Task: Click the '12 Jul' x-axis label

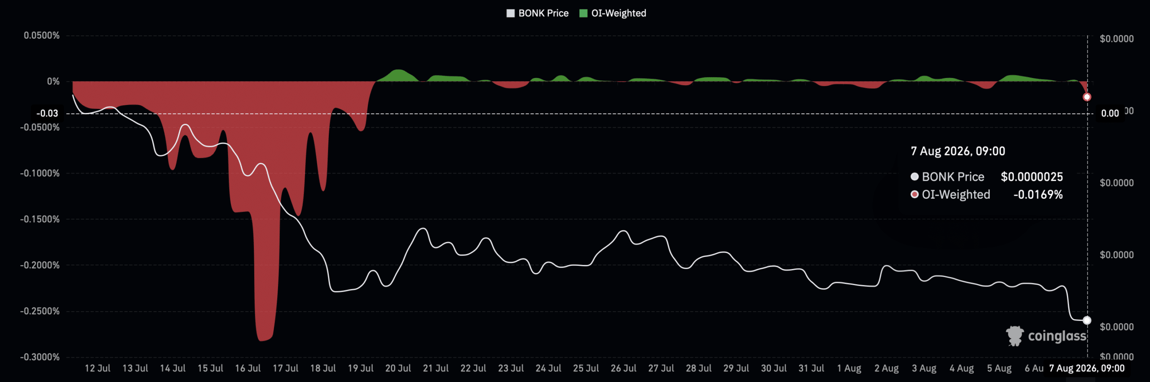Action: coord(97,368)
